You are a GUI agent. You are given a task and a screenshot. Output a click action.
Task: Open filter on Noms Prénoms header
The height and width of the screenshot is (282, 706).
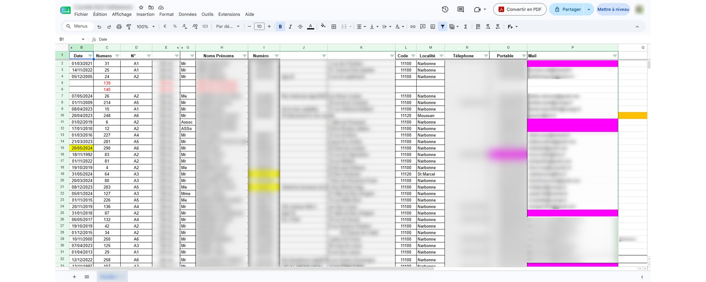click(245, 56)
